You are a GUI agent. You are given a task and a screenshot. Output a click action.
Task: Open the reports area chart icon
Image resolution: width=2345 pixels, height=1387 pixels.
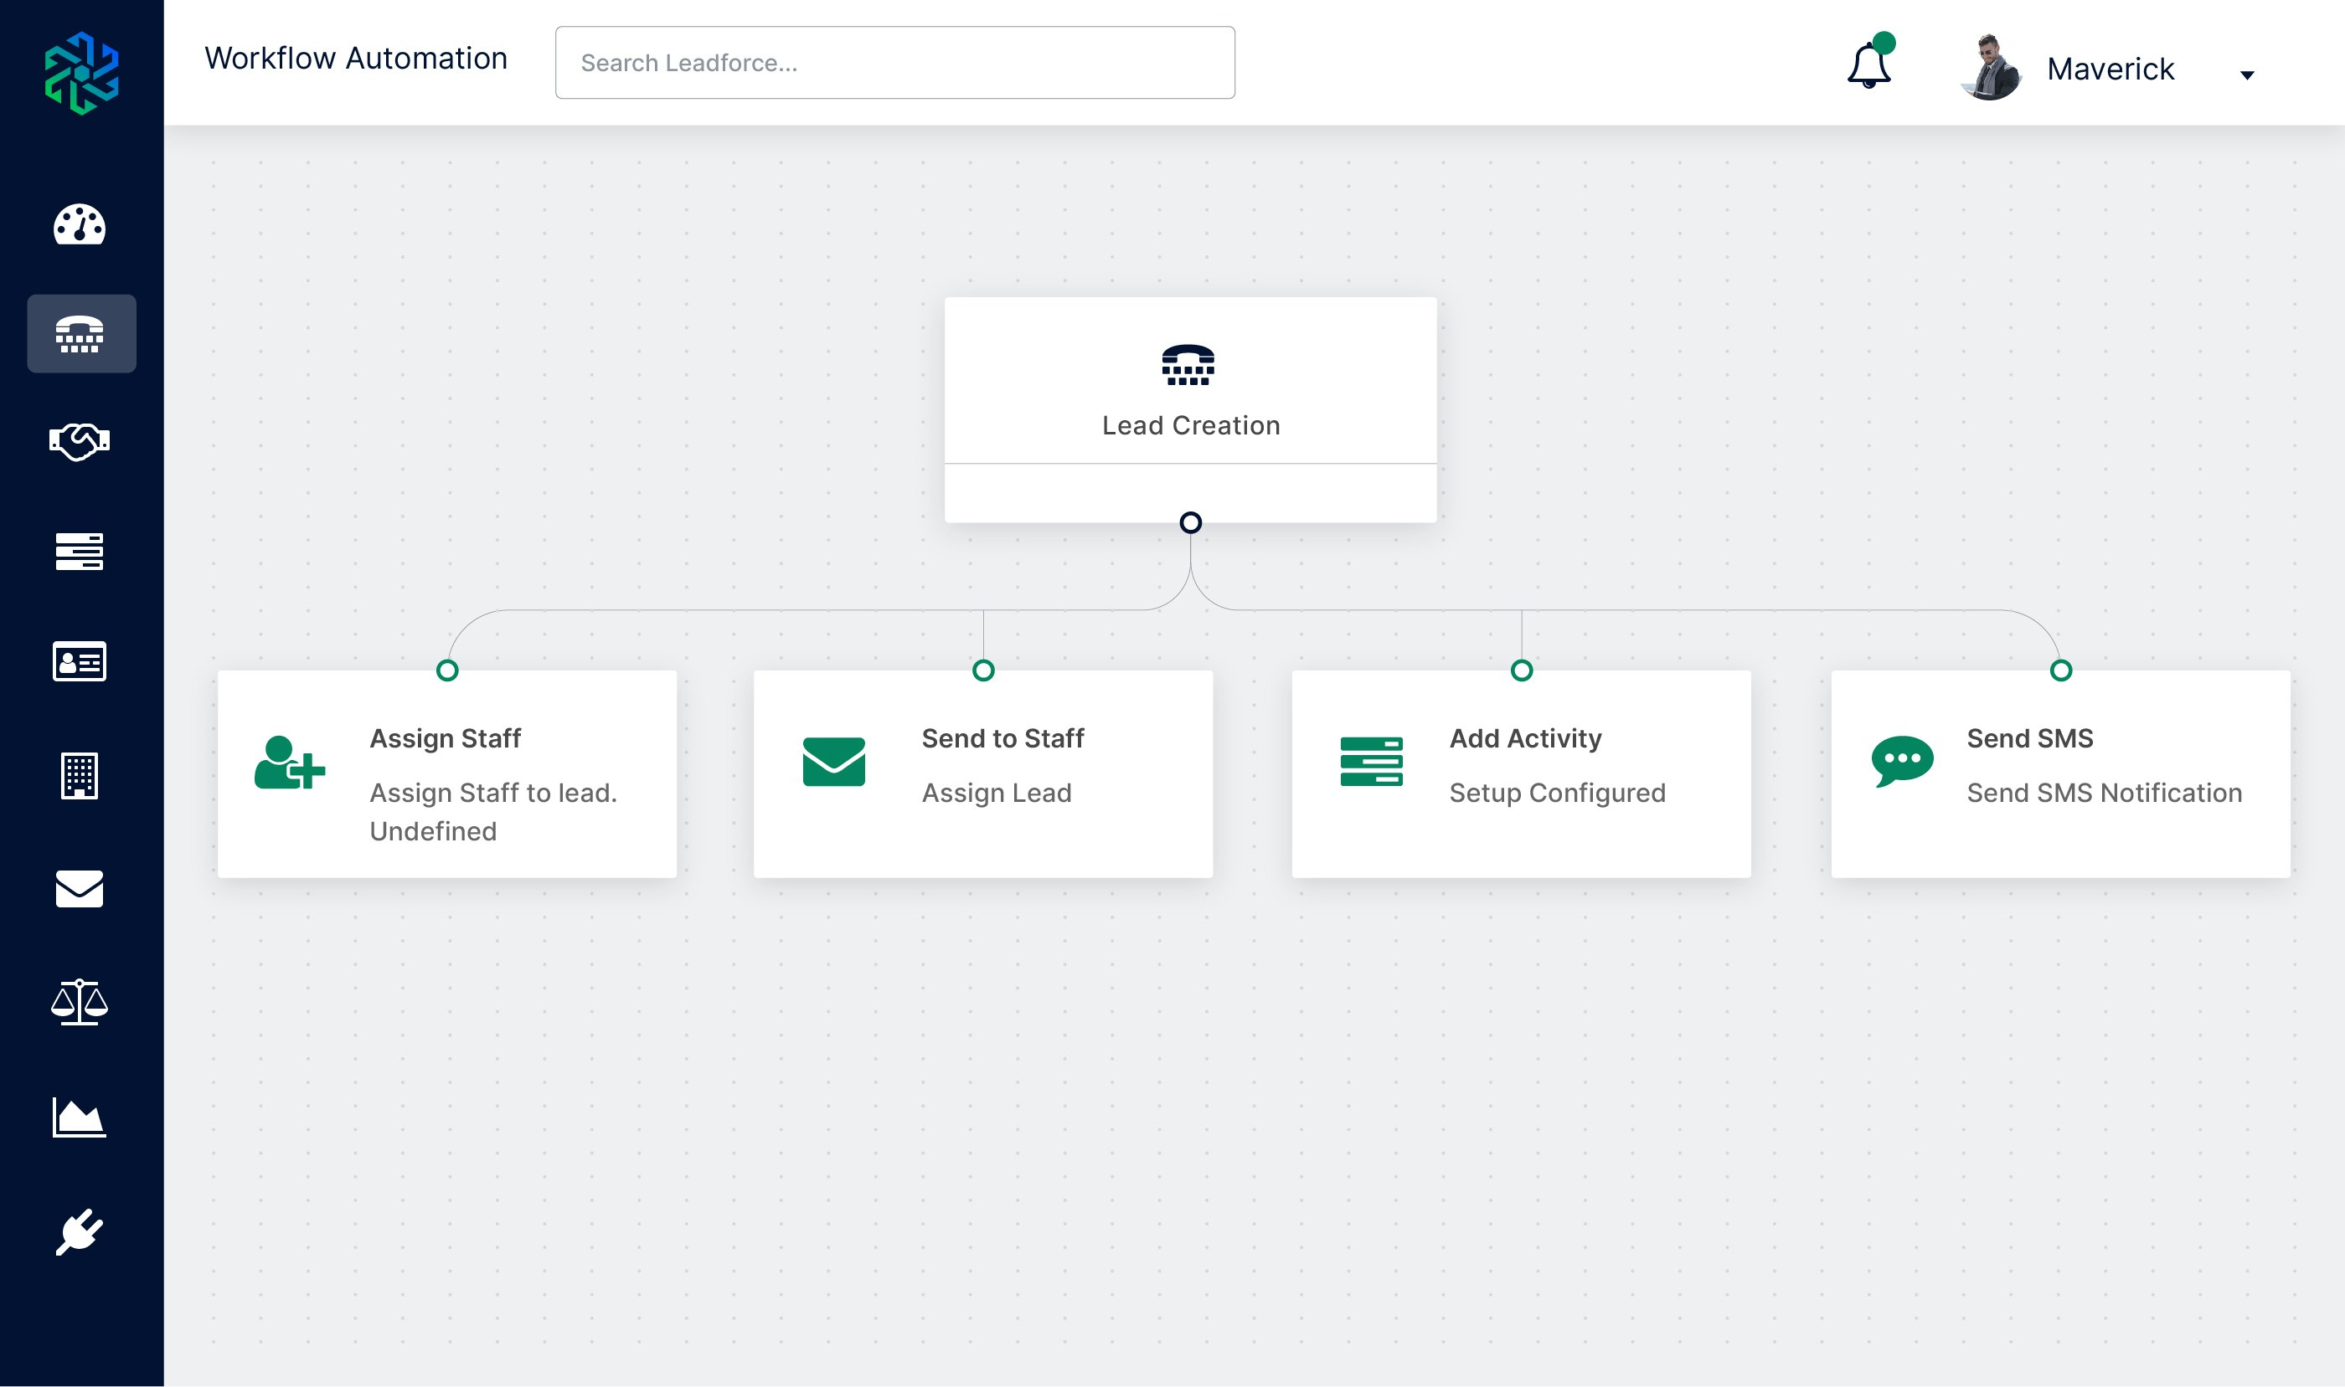tap(80, 1117)
